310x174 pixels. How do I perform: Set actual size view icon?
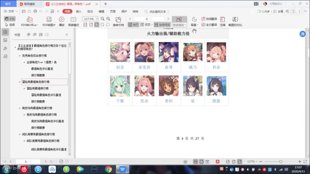point(85,25)
